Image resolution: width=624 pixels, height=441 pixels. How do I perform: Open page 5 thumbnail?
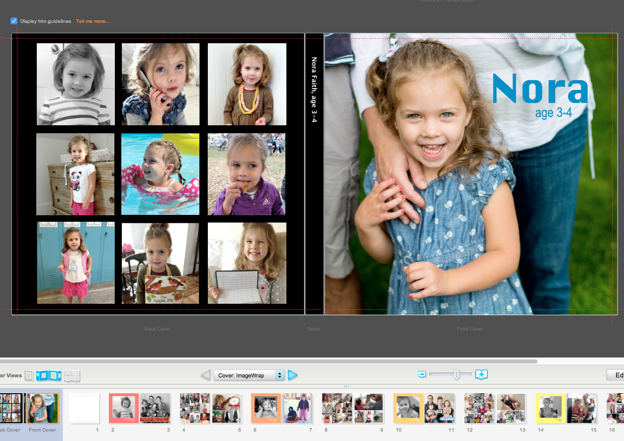coord(227,409)
